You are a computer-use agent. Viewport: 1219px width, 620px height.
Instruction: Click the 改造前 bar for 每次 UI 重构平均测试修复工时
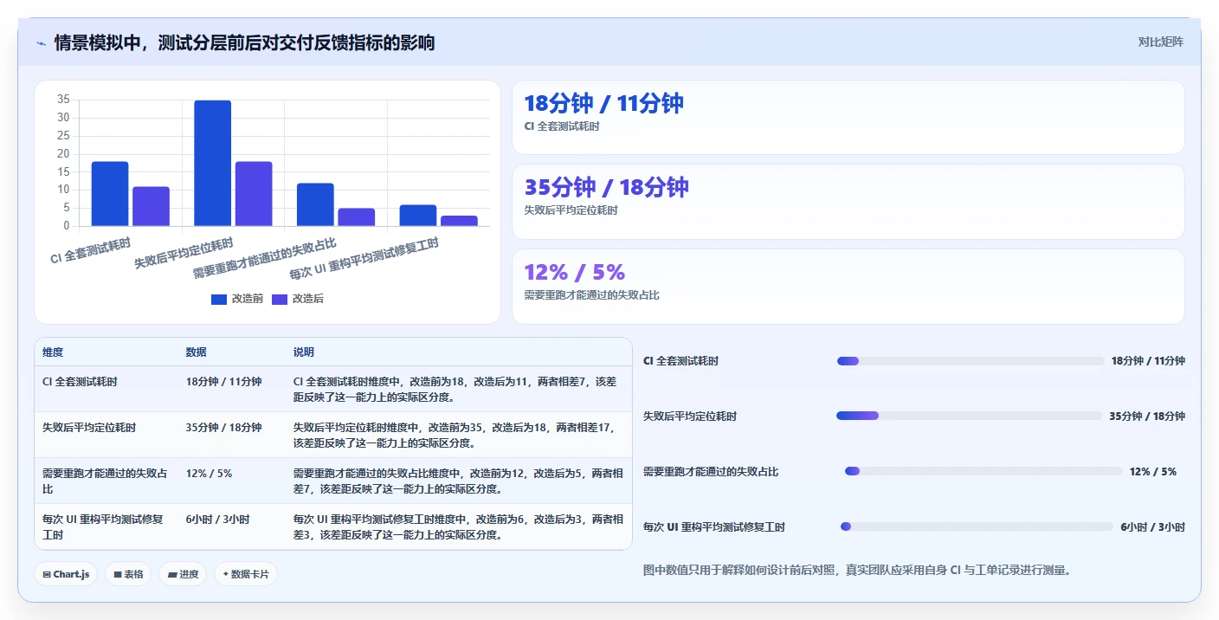418,216
